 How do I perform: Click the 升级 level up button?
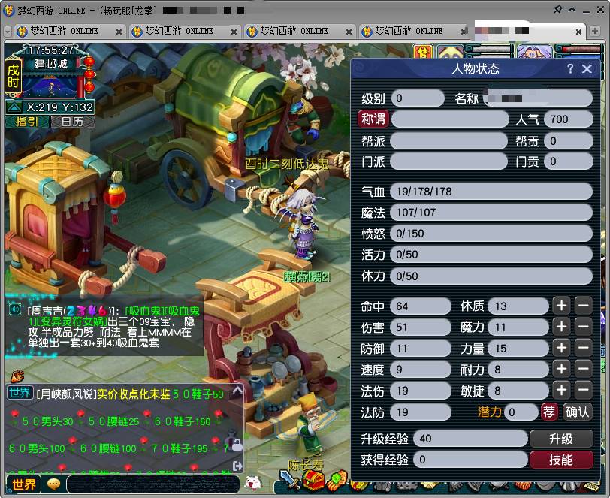[x=561, y=439]
